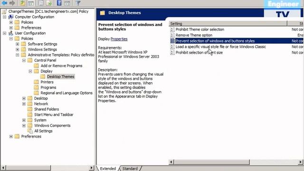The image size is (304, 171).
Task: Click the Add or Remove Programs folder icon
Action: (36, 66)
